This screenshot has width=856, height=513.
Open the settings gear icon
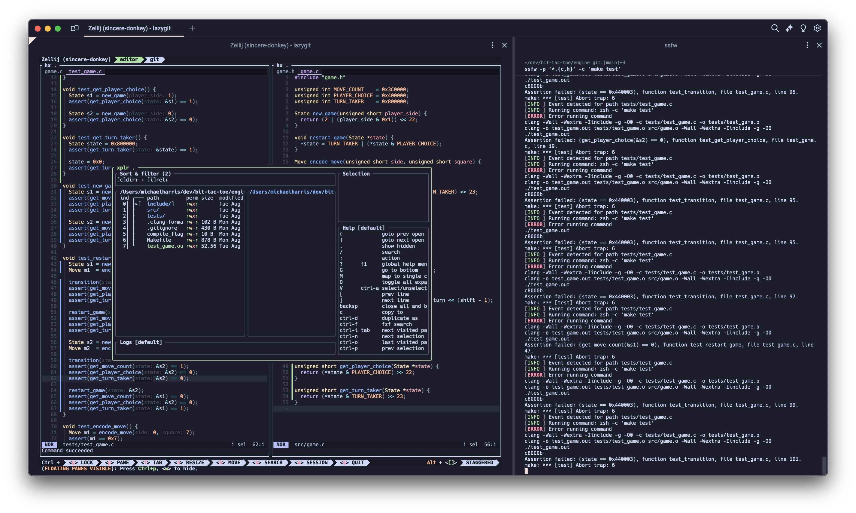point(817,28)
